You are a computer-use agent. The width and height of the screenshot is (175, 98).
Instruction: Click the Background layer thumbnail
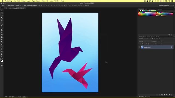coord(142,47)
